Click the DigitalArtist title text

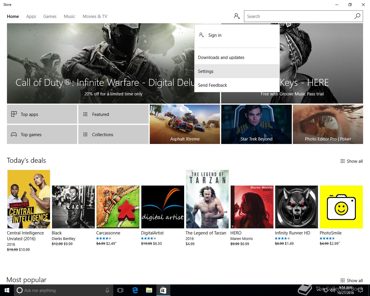(x=152, y=233)
